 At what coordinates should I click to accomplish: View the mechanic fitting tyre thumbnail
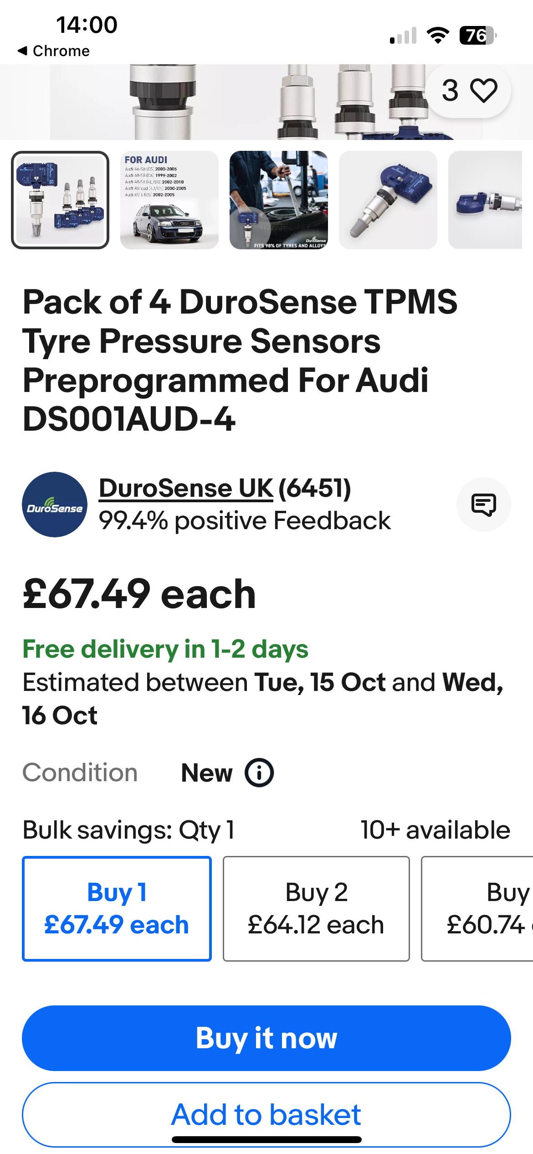click(279, 200)
